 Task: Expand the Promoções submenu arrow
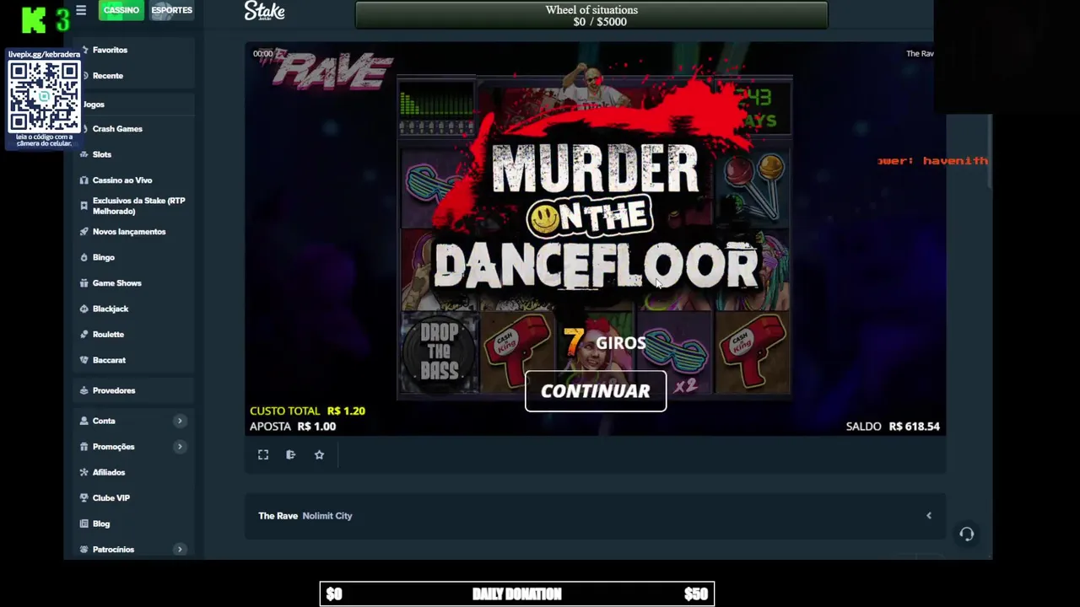[180, 447]
